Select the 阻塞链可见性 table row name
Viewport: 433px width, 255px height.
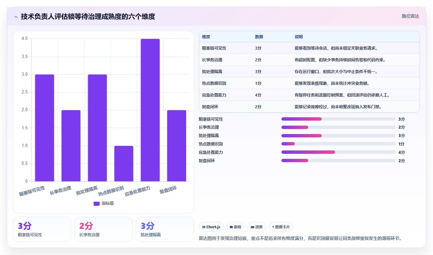[x=214, y=48]
